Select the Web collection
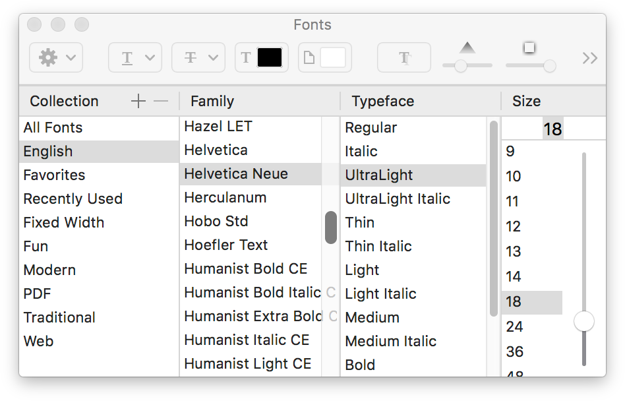Image resolution: width=625 pixels, height=401 pixels. pyautogui.click(x=99, y=341)
